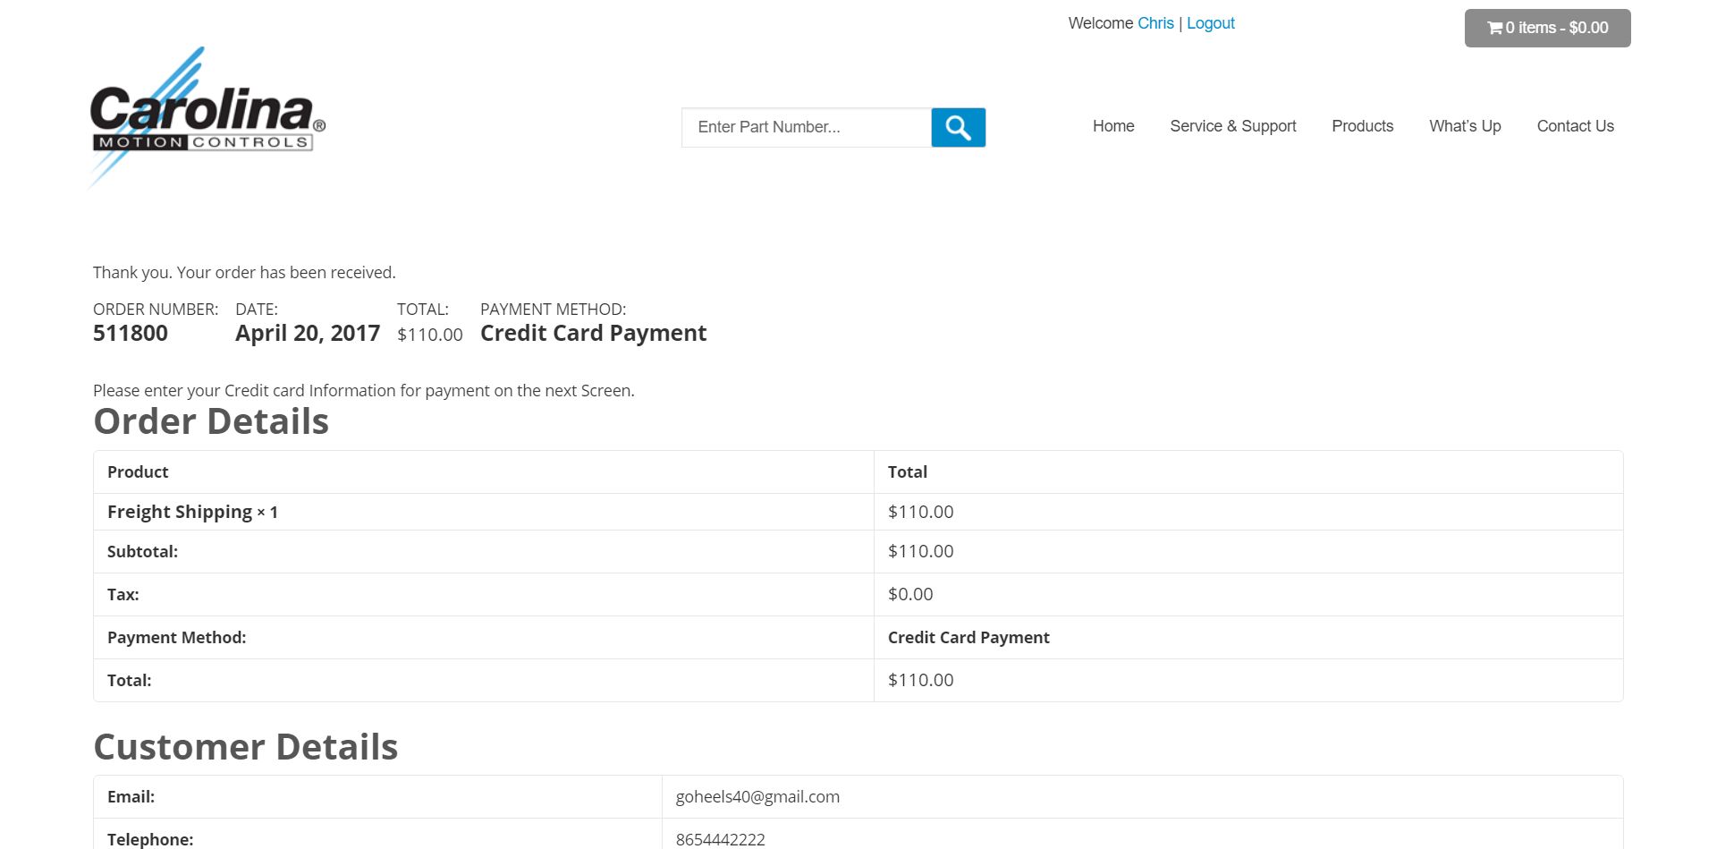Click the April 20, 2017 order date
The width and height of the screenshot is (1717, 849).
click(308, 333)
